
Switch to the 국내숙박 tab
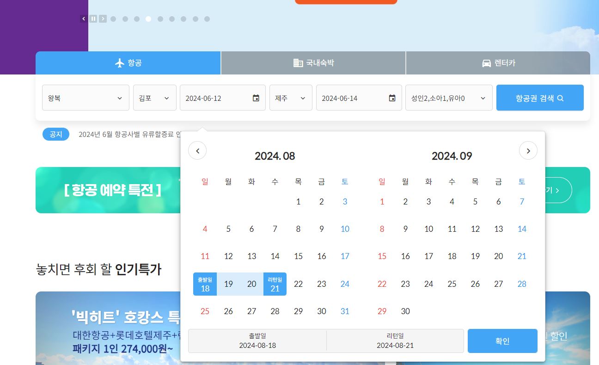tap(313, 63)
